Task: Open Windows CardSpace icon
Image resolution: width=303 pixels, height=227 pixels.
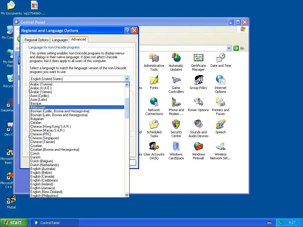Action: [x=176, y=147]
